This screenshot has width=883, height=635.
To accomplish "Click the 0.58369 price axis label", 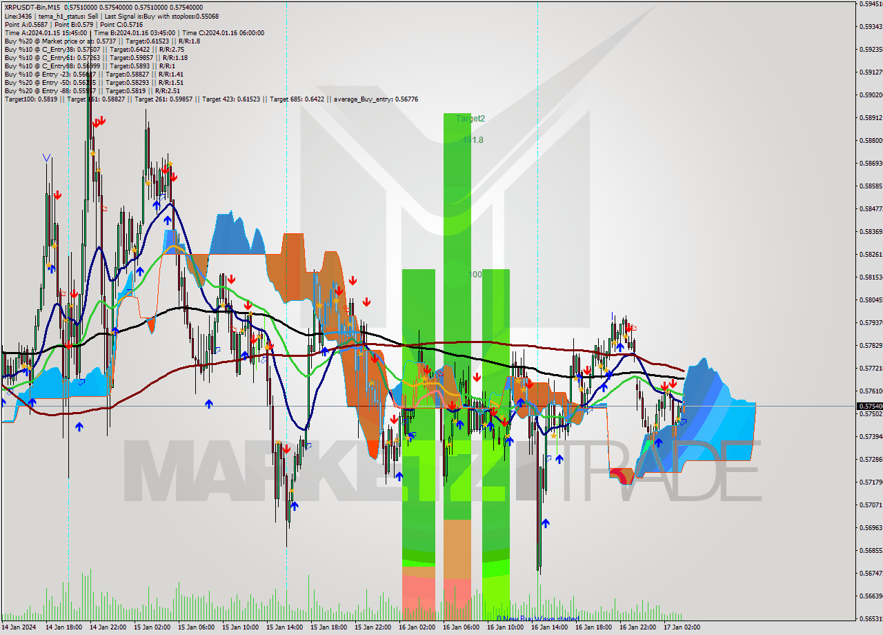I will pyautogui.click(x=871, y=231).
